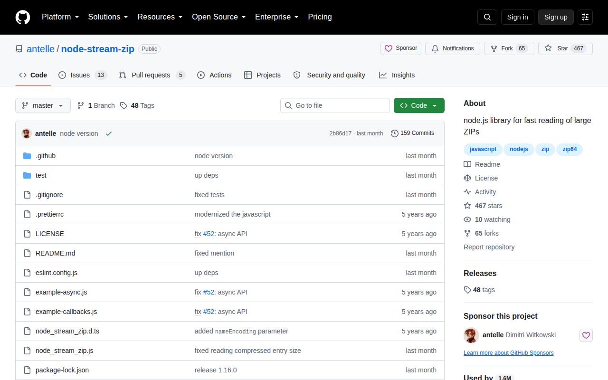Fork the node-stream-zip repository

[509, 48]
